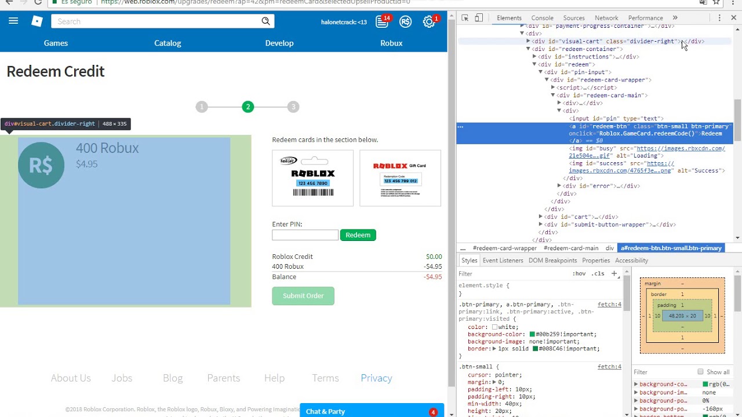The width and height of the screenshot is (742, 417).
Task: Go forward in browser history
Action: 23,2
